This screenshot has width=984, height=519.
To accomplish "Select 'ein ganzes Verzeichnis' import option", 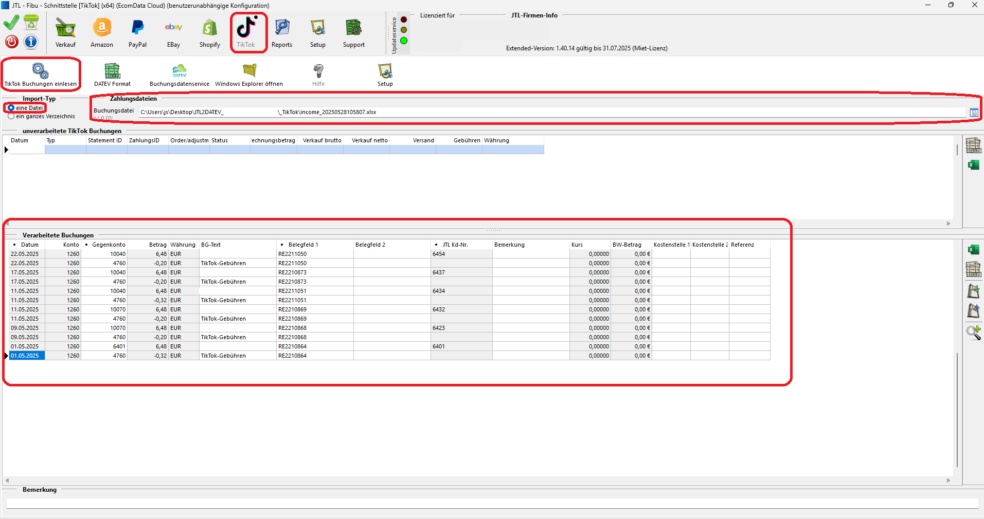I will click(x=11, y=116).
